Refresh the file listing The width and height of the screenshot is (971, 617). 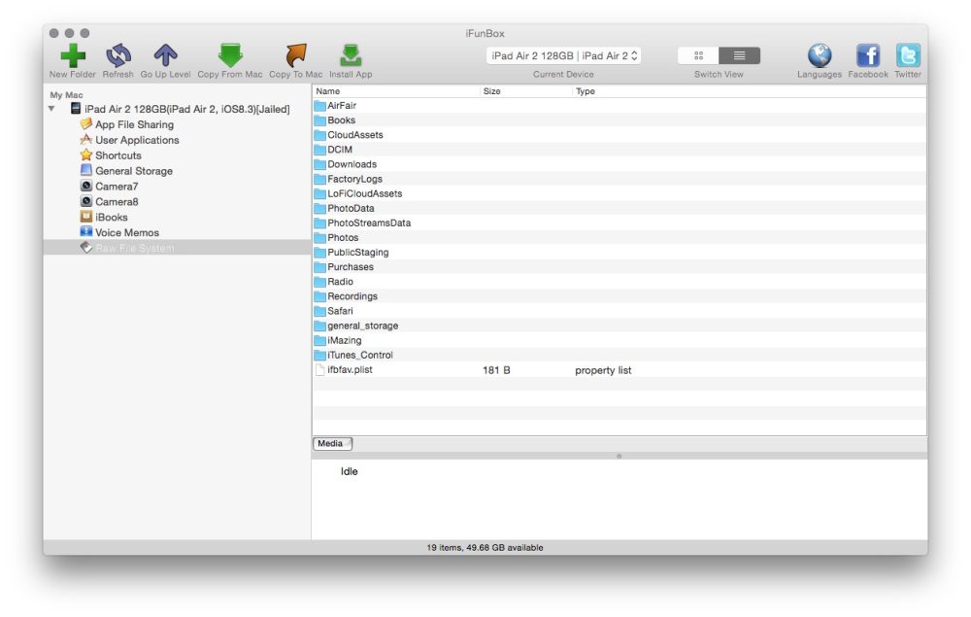(117, 55)
